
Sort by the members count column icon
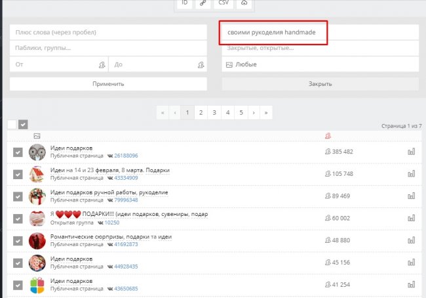pos(328,136)
